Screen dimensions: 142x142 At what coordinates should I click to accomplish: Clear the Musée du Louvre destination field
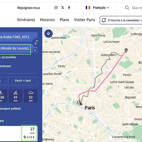(35, 50)
